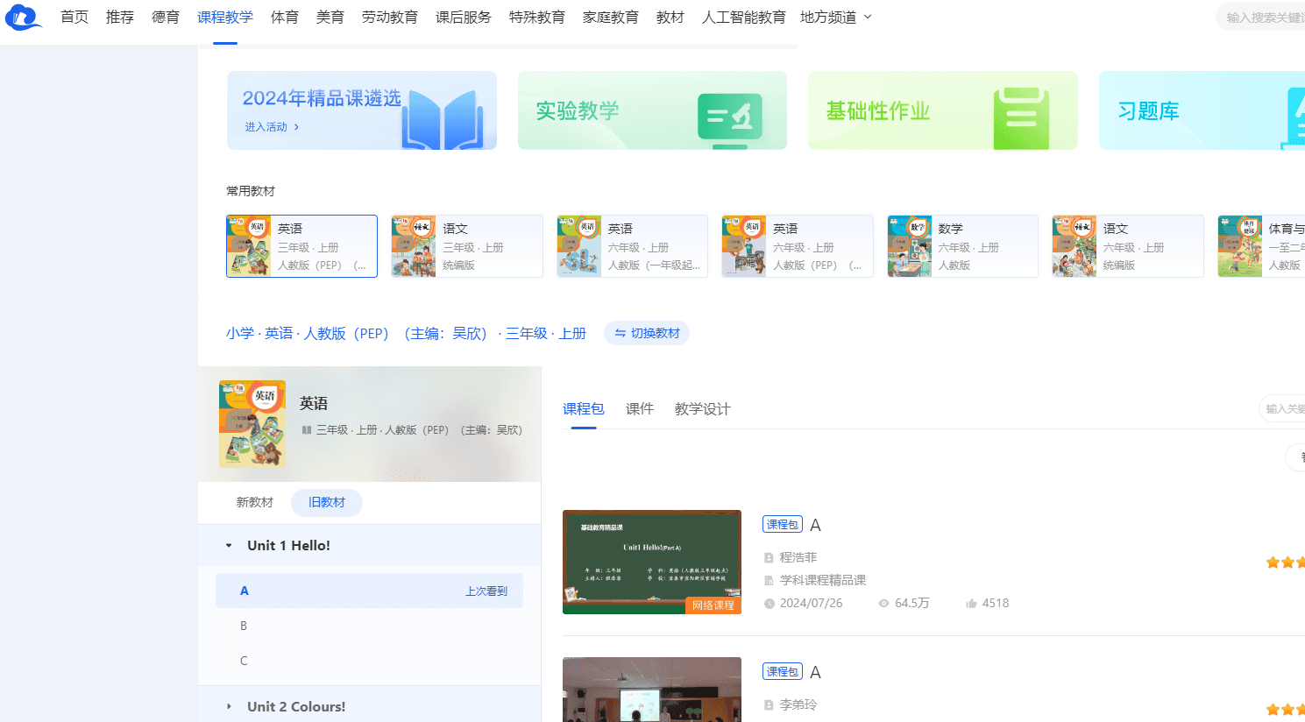The width and height of the screenshot is (1305, 722).
Task: Switch to the 课程包 tab
Action: pyautogui.click(x=584, y=409)
